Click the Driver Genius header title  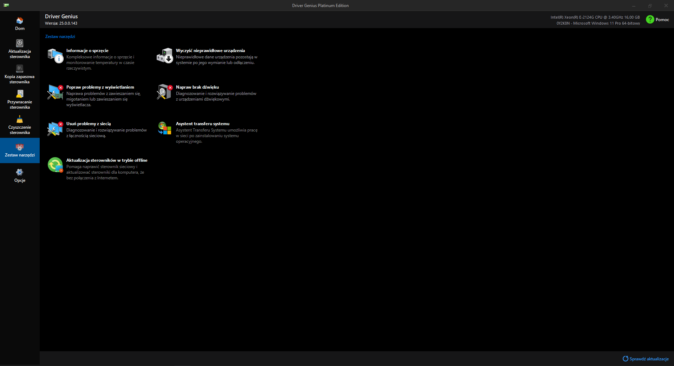61,17
